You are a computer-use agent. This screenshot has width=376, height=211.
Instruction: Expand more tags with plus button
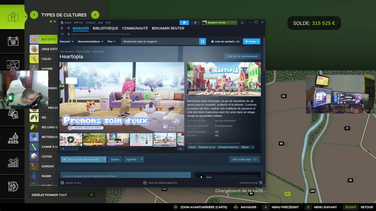click(252, 147)
